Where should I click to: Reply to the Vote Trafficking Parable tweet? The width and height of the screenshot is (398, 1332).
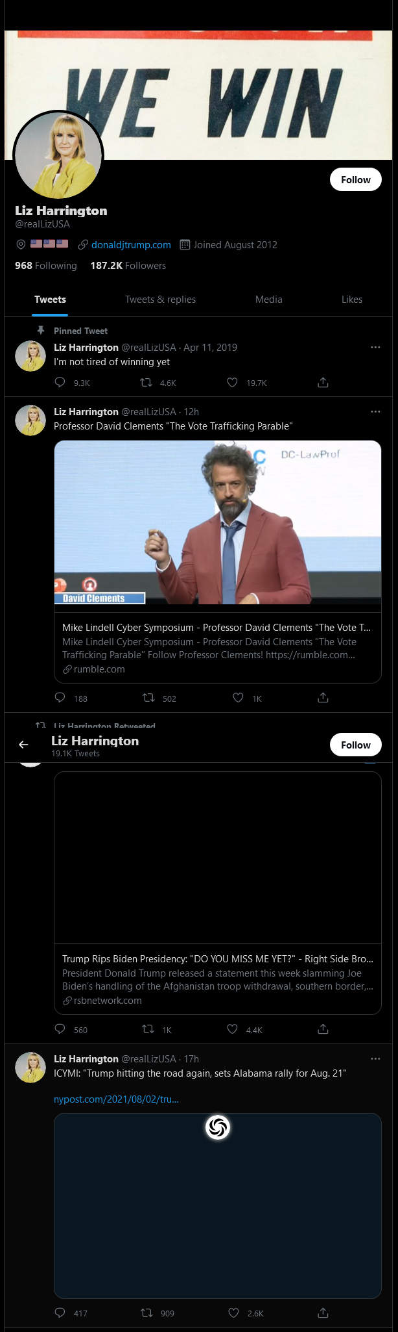(60, 698)
